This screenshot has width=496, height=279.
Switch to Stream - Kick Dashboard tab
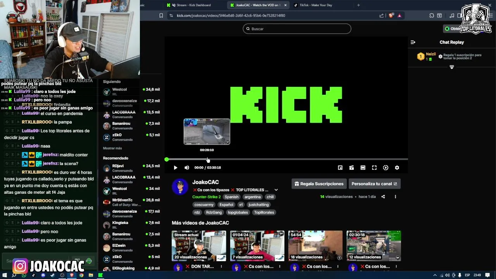(x=194, y=5)
